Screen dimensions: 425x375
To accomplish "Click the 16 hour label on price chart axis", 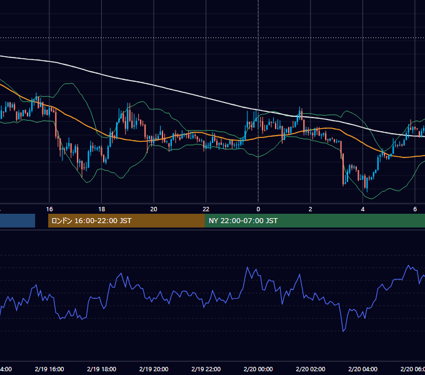I will pyautogui.click(x=49, y=209).
